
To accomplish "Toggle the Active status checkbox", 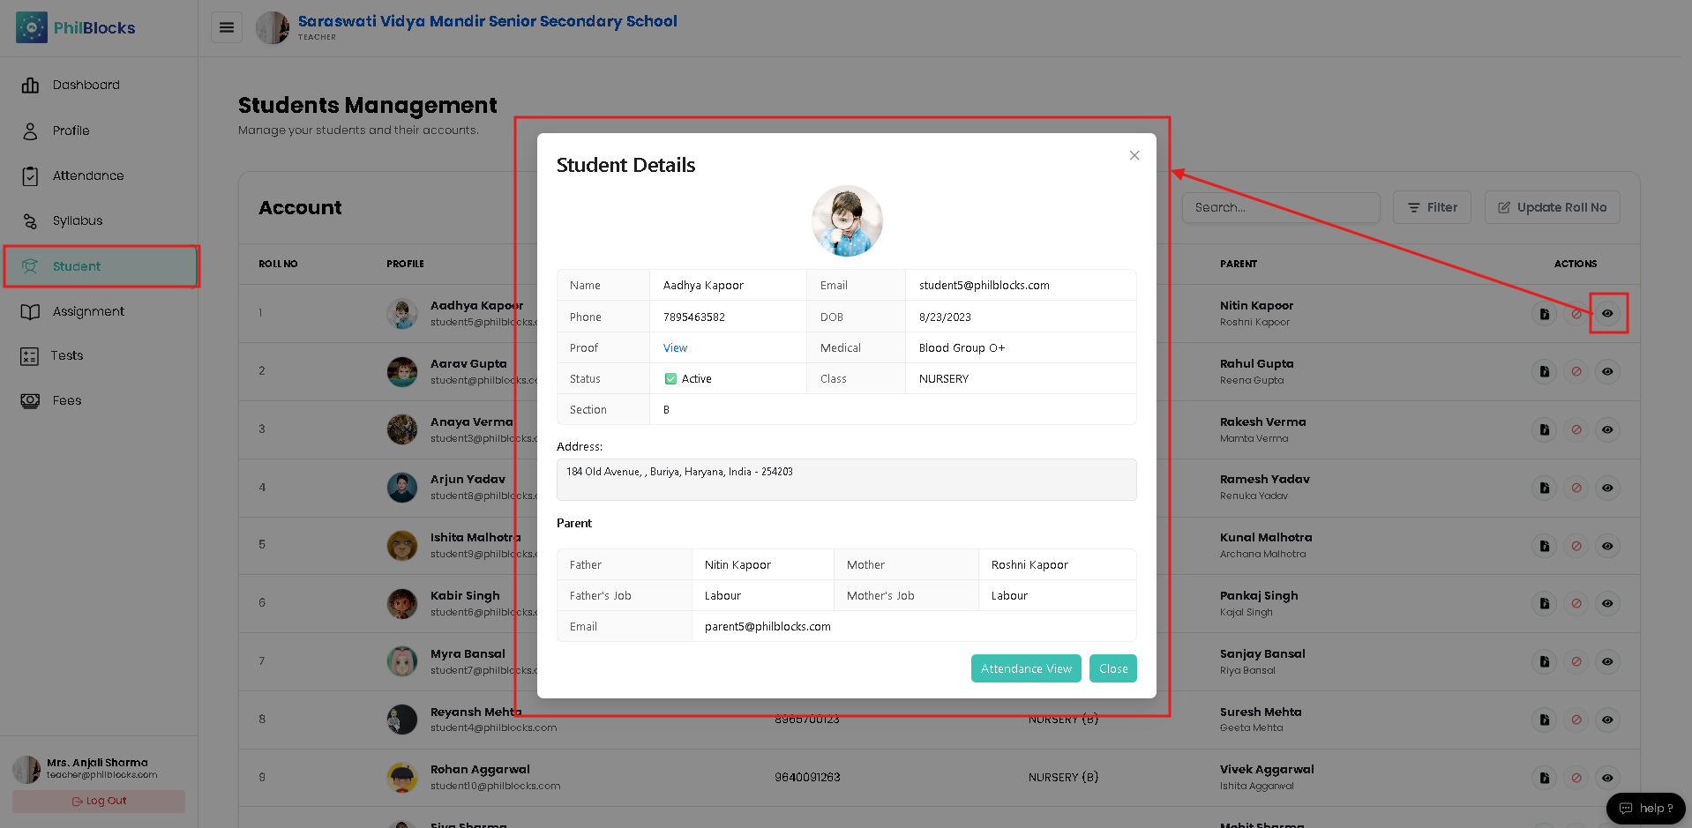I will point(670,379).
